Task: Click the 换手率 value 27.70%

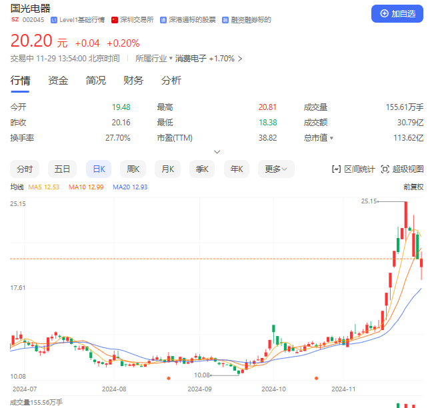Action: tap(117, 138)
